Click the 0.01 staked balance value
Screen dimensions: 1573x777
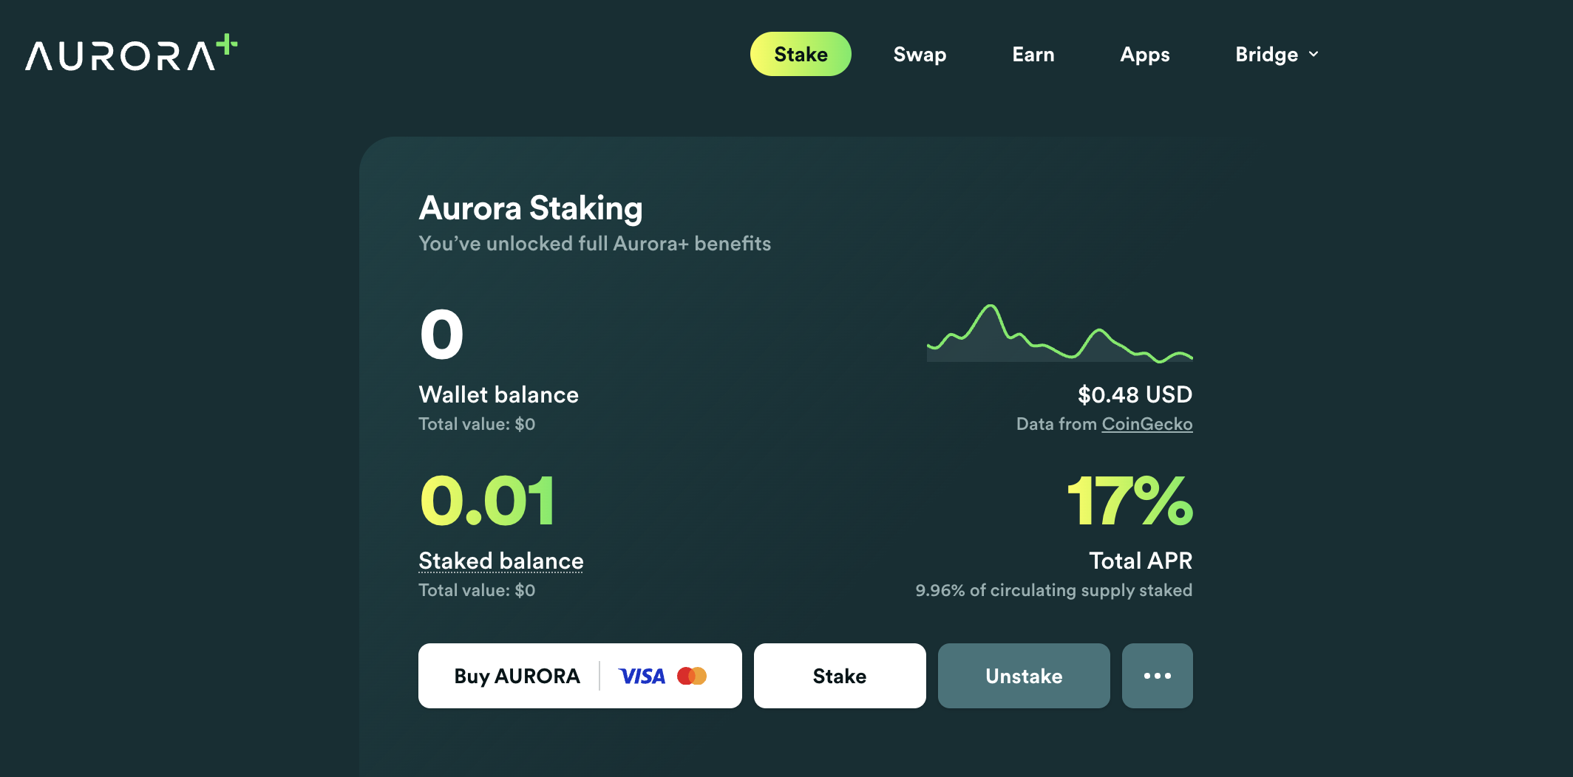(487, 501)
